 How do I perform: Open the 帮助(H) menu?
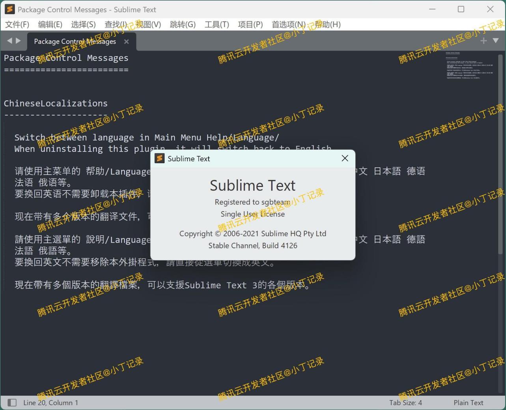pos(329,24)
